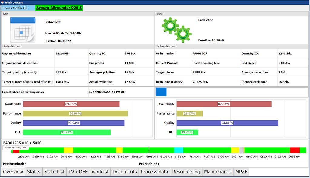Click the order Performance bar showing 23.97%
This screenshot has width=310, height=178.
pyautogui.click(x=190, y=113)
